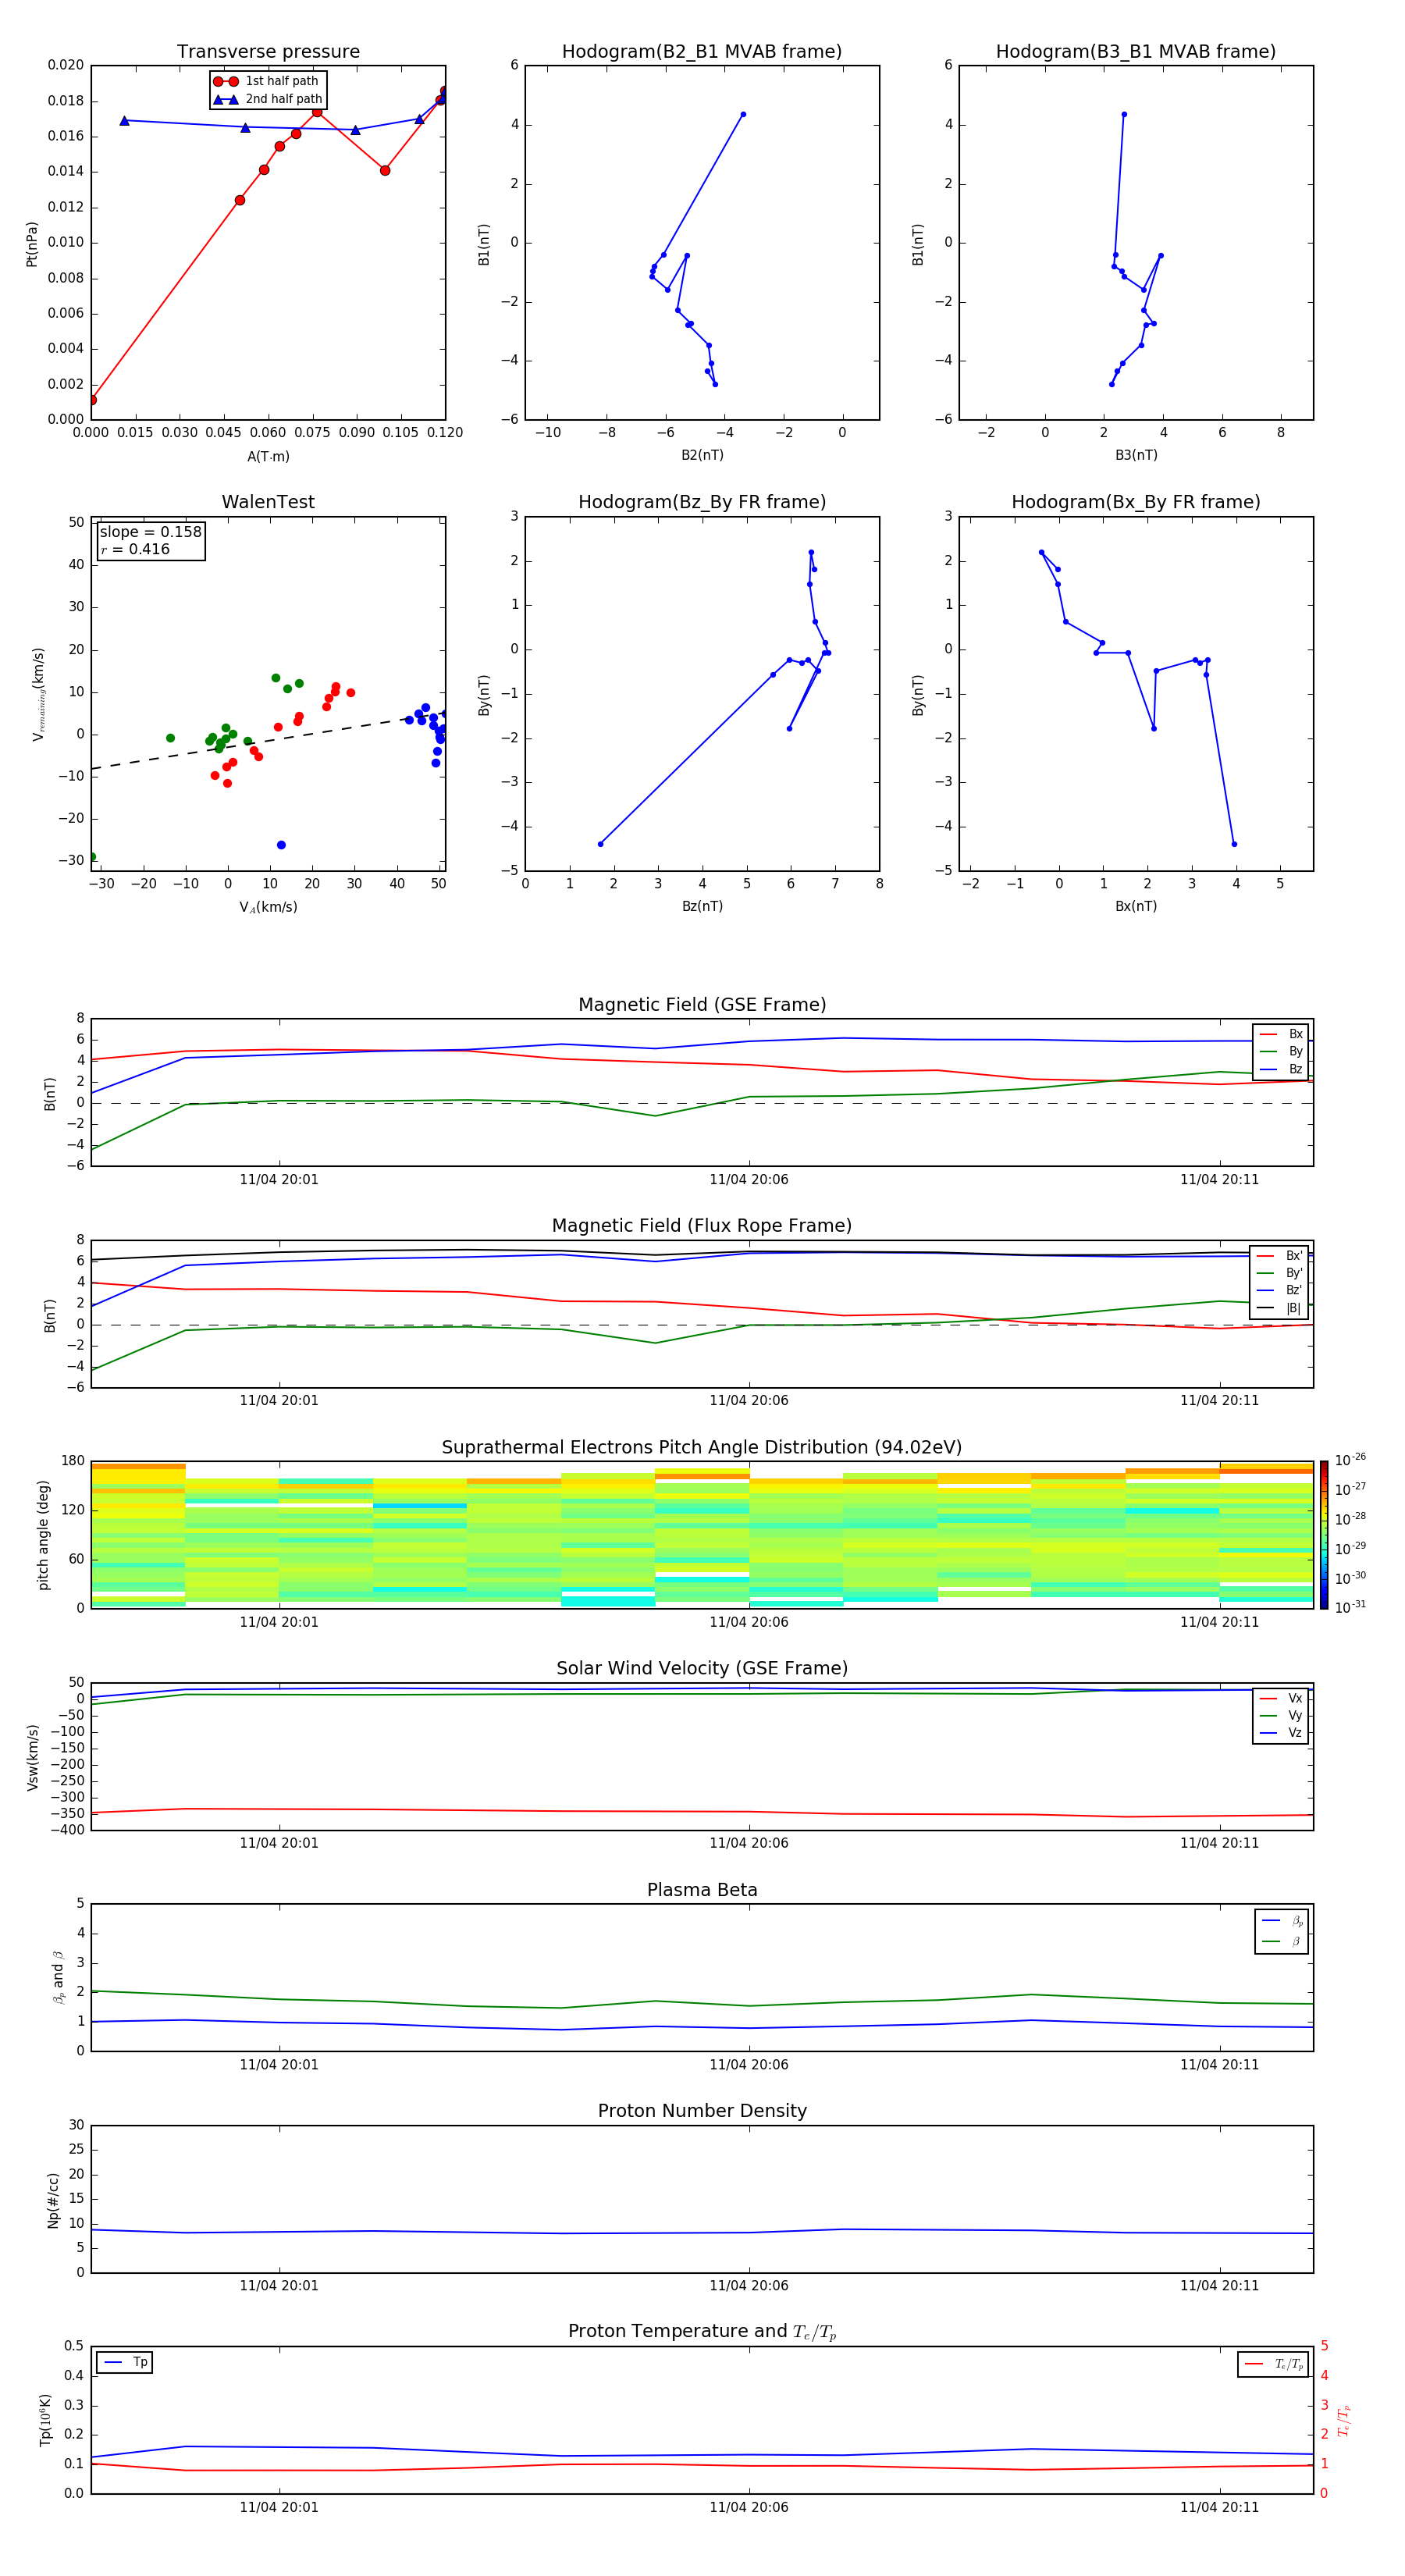Click the Vz legend entry in the solar wind plot
Screen dimensions: 1405x2576
pos(1281,1733)
